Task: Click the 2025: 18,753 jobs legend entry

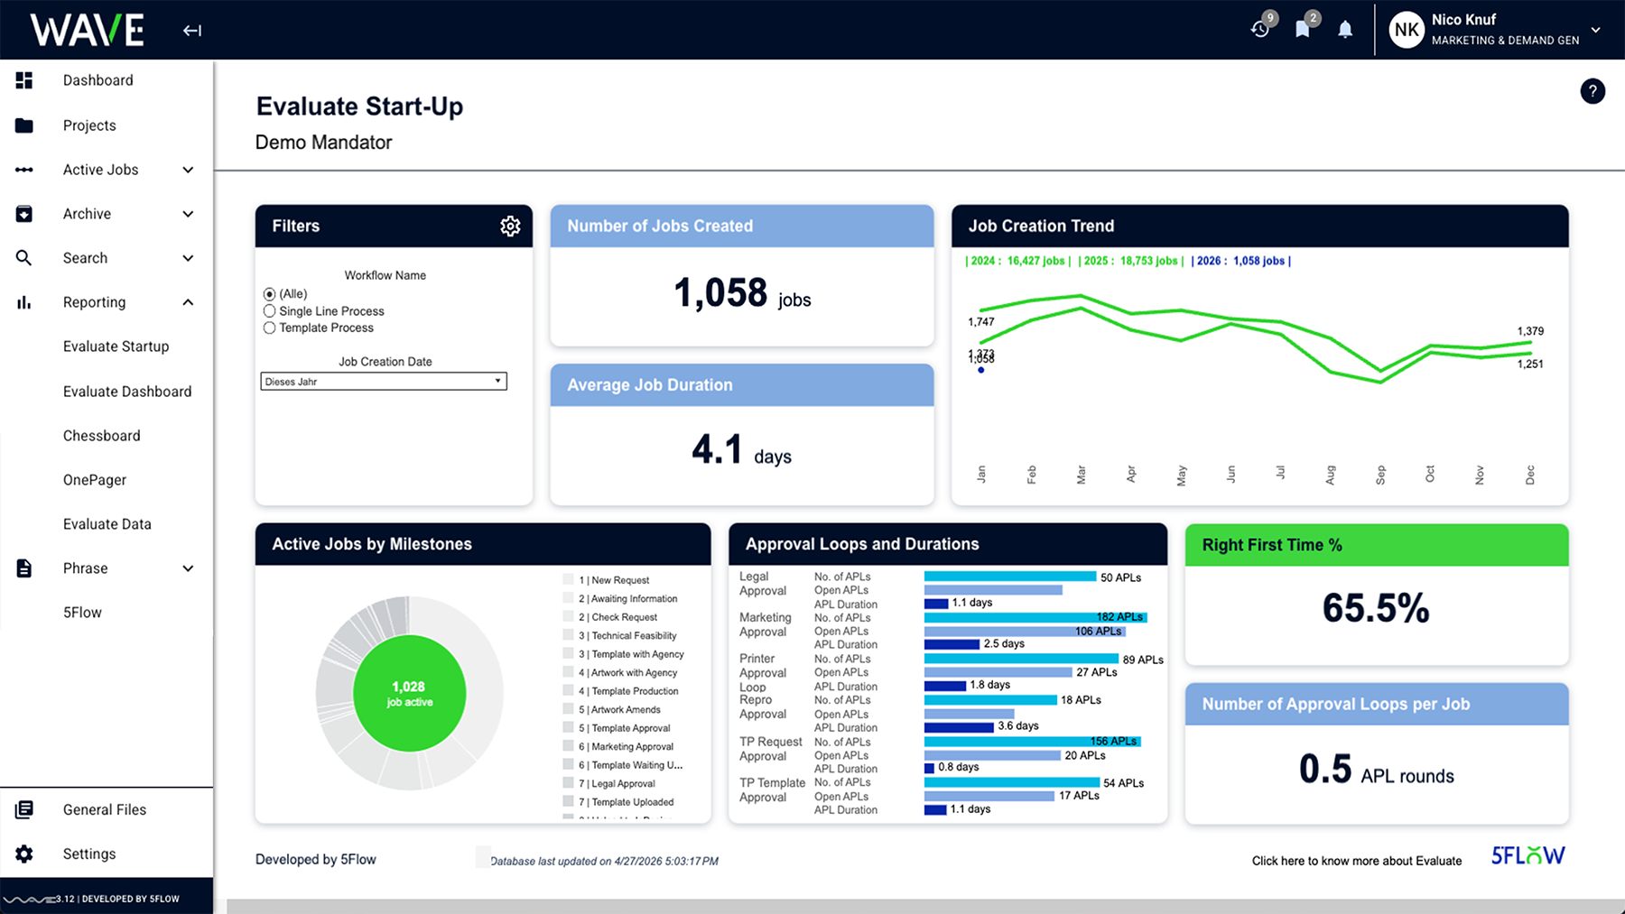Action: (x=1131, y=261)
